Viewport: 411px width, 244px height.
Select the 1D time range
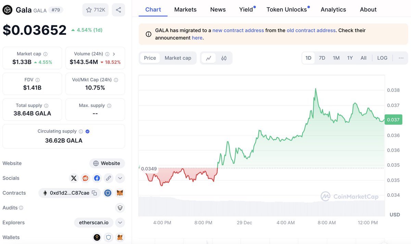(308, 58)
